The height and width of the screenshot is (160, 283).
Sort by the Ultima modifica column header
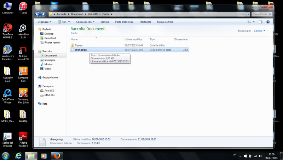(x=135, y=39)
